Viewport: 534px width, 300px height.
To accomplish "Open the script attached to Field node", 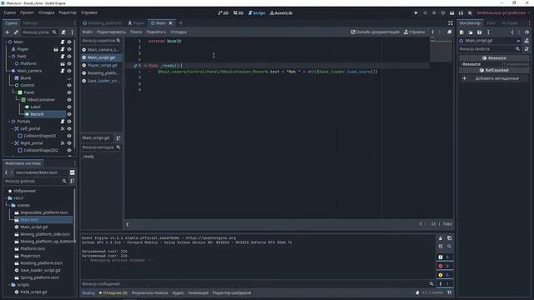I will click(63, 57).
